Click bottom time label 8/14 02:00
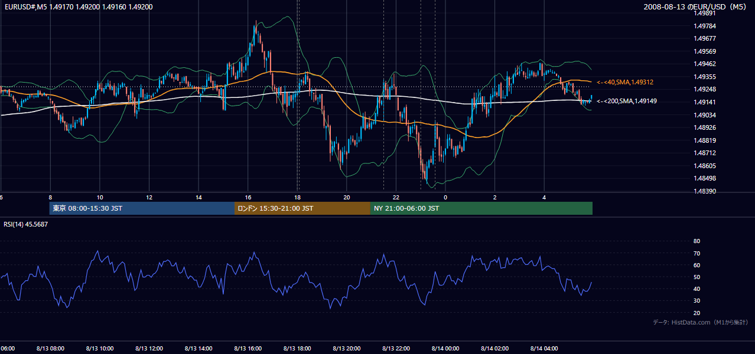This screenshot has width=755, height=354. pyautogui.click(x=495, y=348)
